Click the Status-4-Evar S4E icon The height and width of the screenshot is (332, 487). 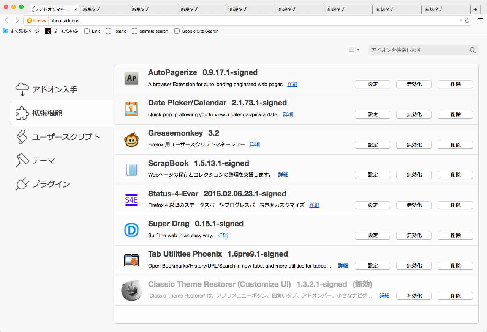tap(131, 200)
